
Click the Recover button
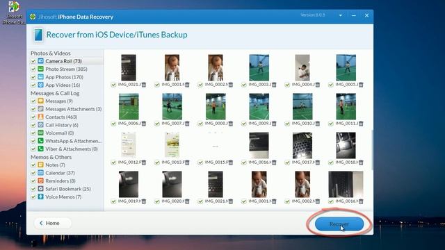[339, 224]
